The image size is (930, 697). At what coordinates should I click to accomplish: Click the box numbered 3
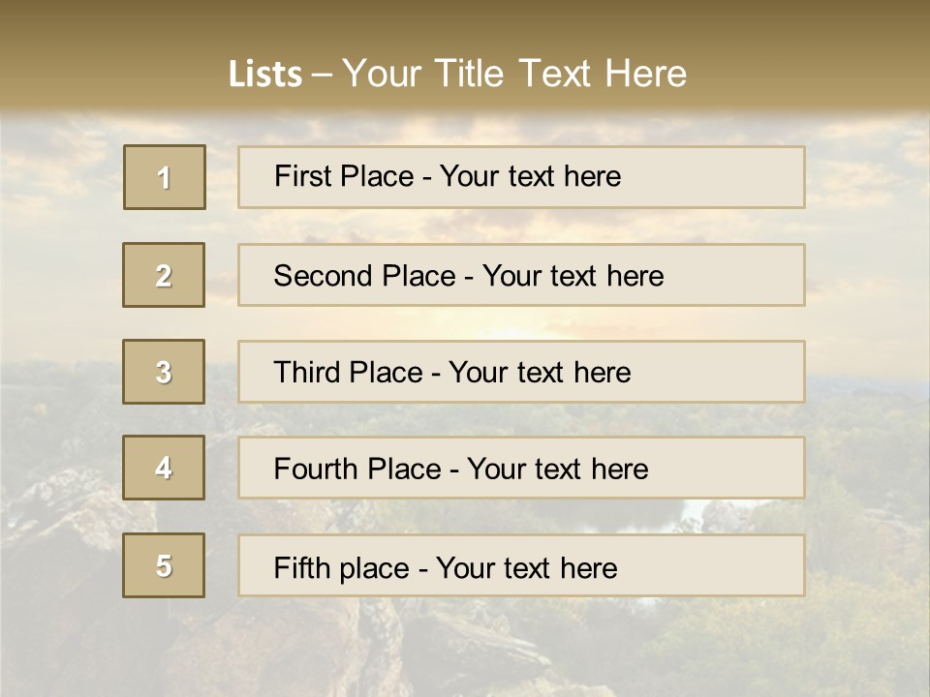[x=164, y=372]
